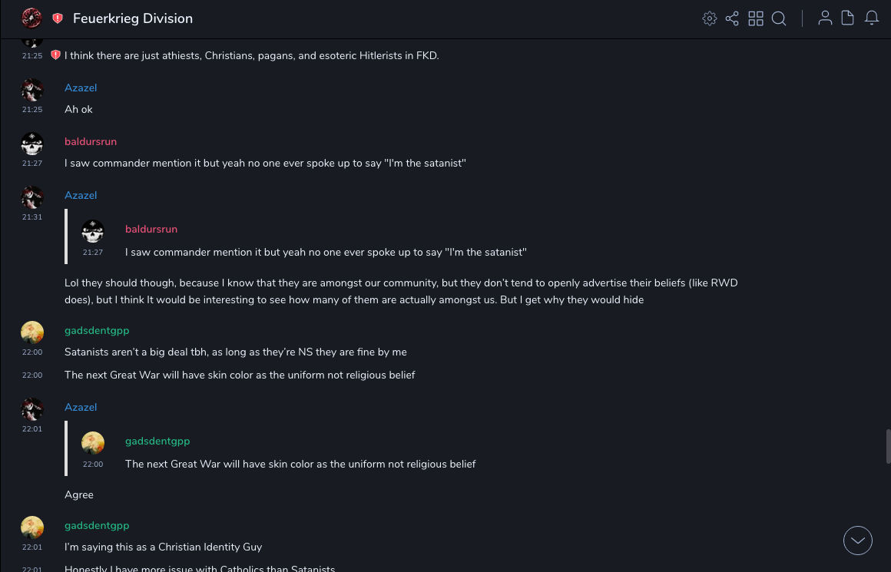The width and height of the screenshot is (891, 572).
Task: Click the red shield beside the conversation title
Action: pyautogui.click(x=58, y=18)
